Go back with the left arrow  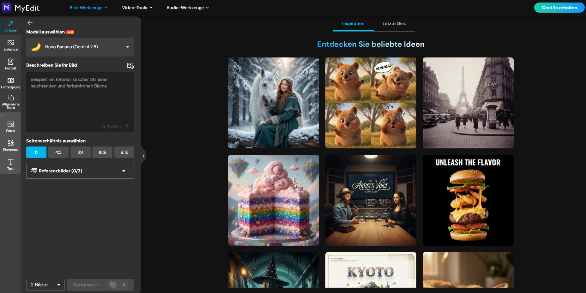point(30,23)
